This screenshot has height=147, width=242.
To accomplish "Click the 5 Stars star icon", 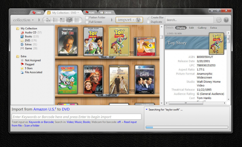I will click(x=22, y=68).
